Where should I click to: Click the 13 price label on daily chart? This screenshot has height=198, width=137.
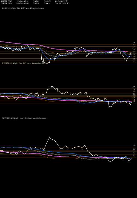point(134,57)
